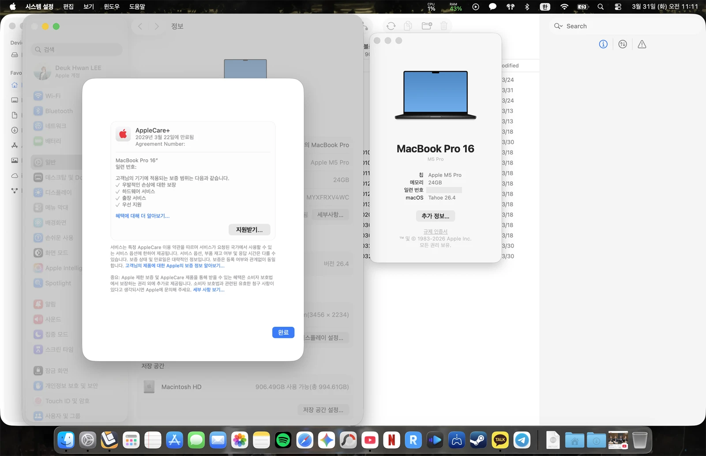Click the info circle icon in right panel
This screenshot has width=706, height=456.
[x=603, y=44]
